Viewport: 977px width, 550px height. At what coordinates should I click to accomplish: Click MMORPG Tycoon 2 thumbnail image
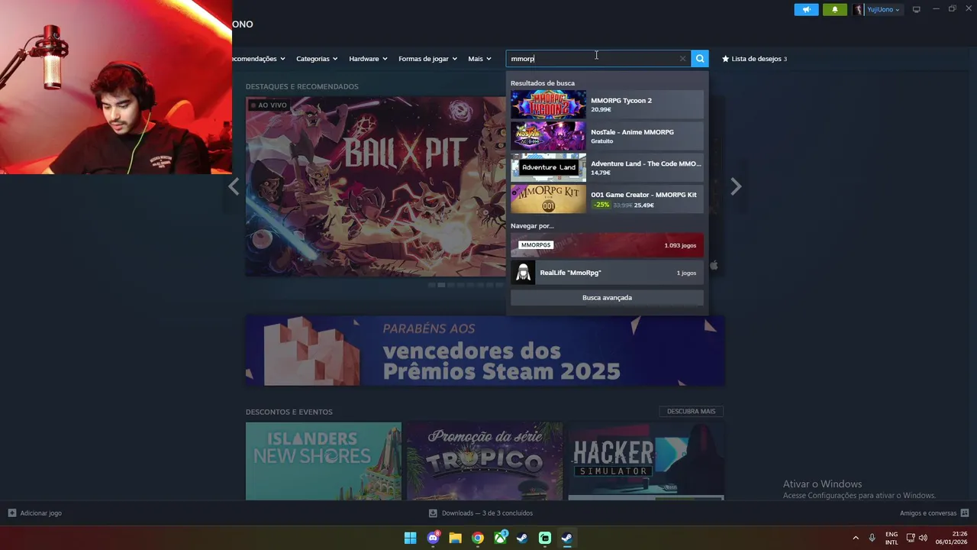tap(548, 105)
